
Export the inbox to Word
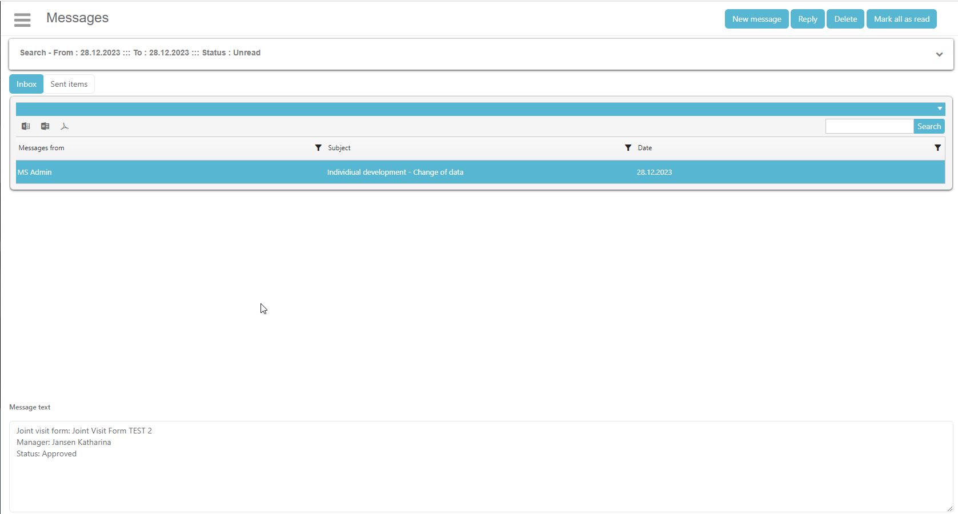click(x=45, y=126)
